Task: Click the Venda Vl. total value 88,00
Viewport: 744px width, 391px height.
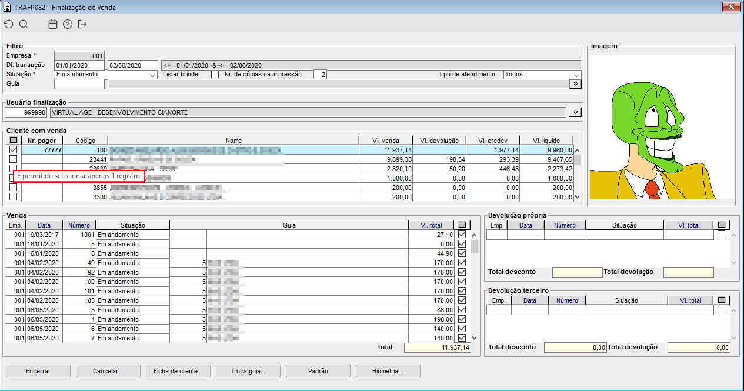Action: [432, 310]
